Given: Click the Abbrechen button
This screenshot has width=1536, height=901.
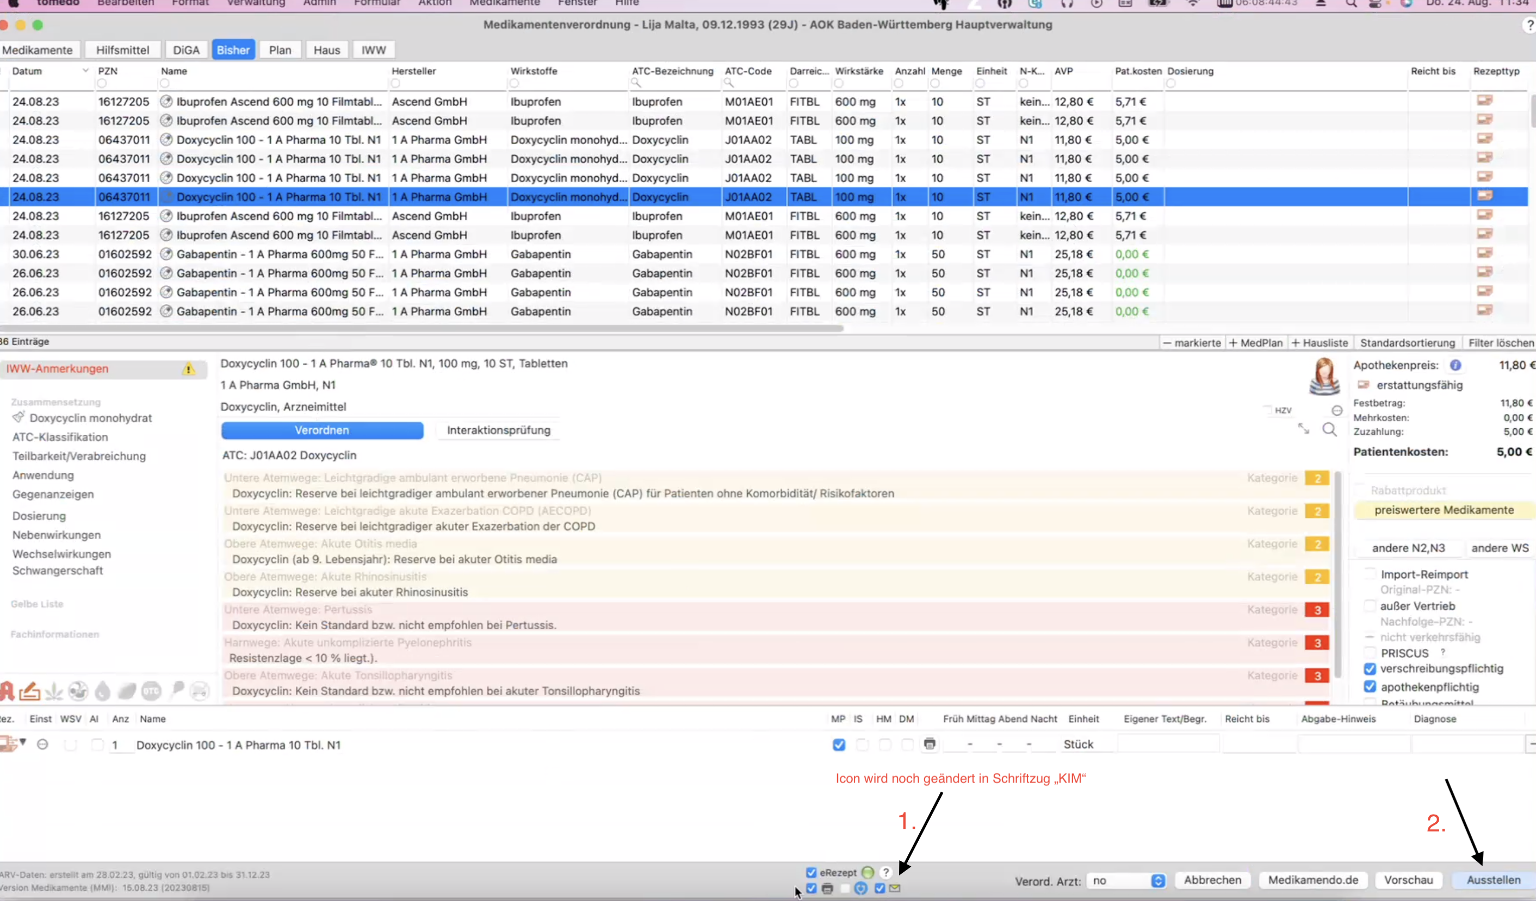Looking at the screenshot, I should coord(1212,880).
